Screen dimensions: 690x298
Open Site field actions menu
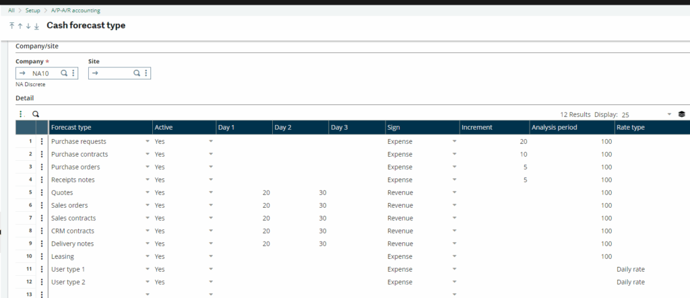(x=146, y=73)
